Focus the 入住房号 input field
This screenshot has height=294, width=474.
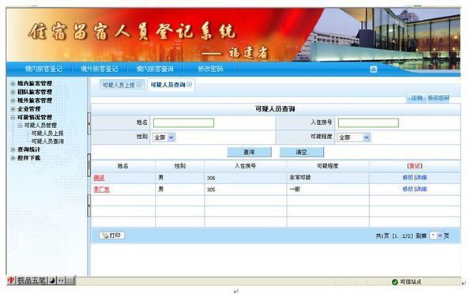[x=368, y=122]
